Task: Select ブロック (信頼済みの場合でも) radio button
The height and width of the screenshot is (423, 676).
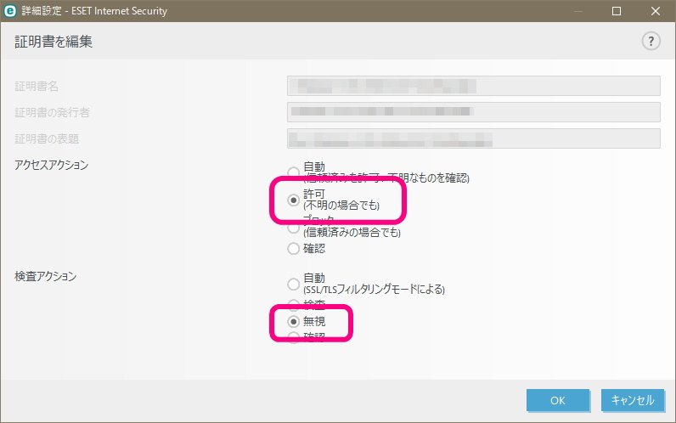Action: [293, 228]
